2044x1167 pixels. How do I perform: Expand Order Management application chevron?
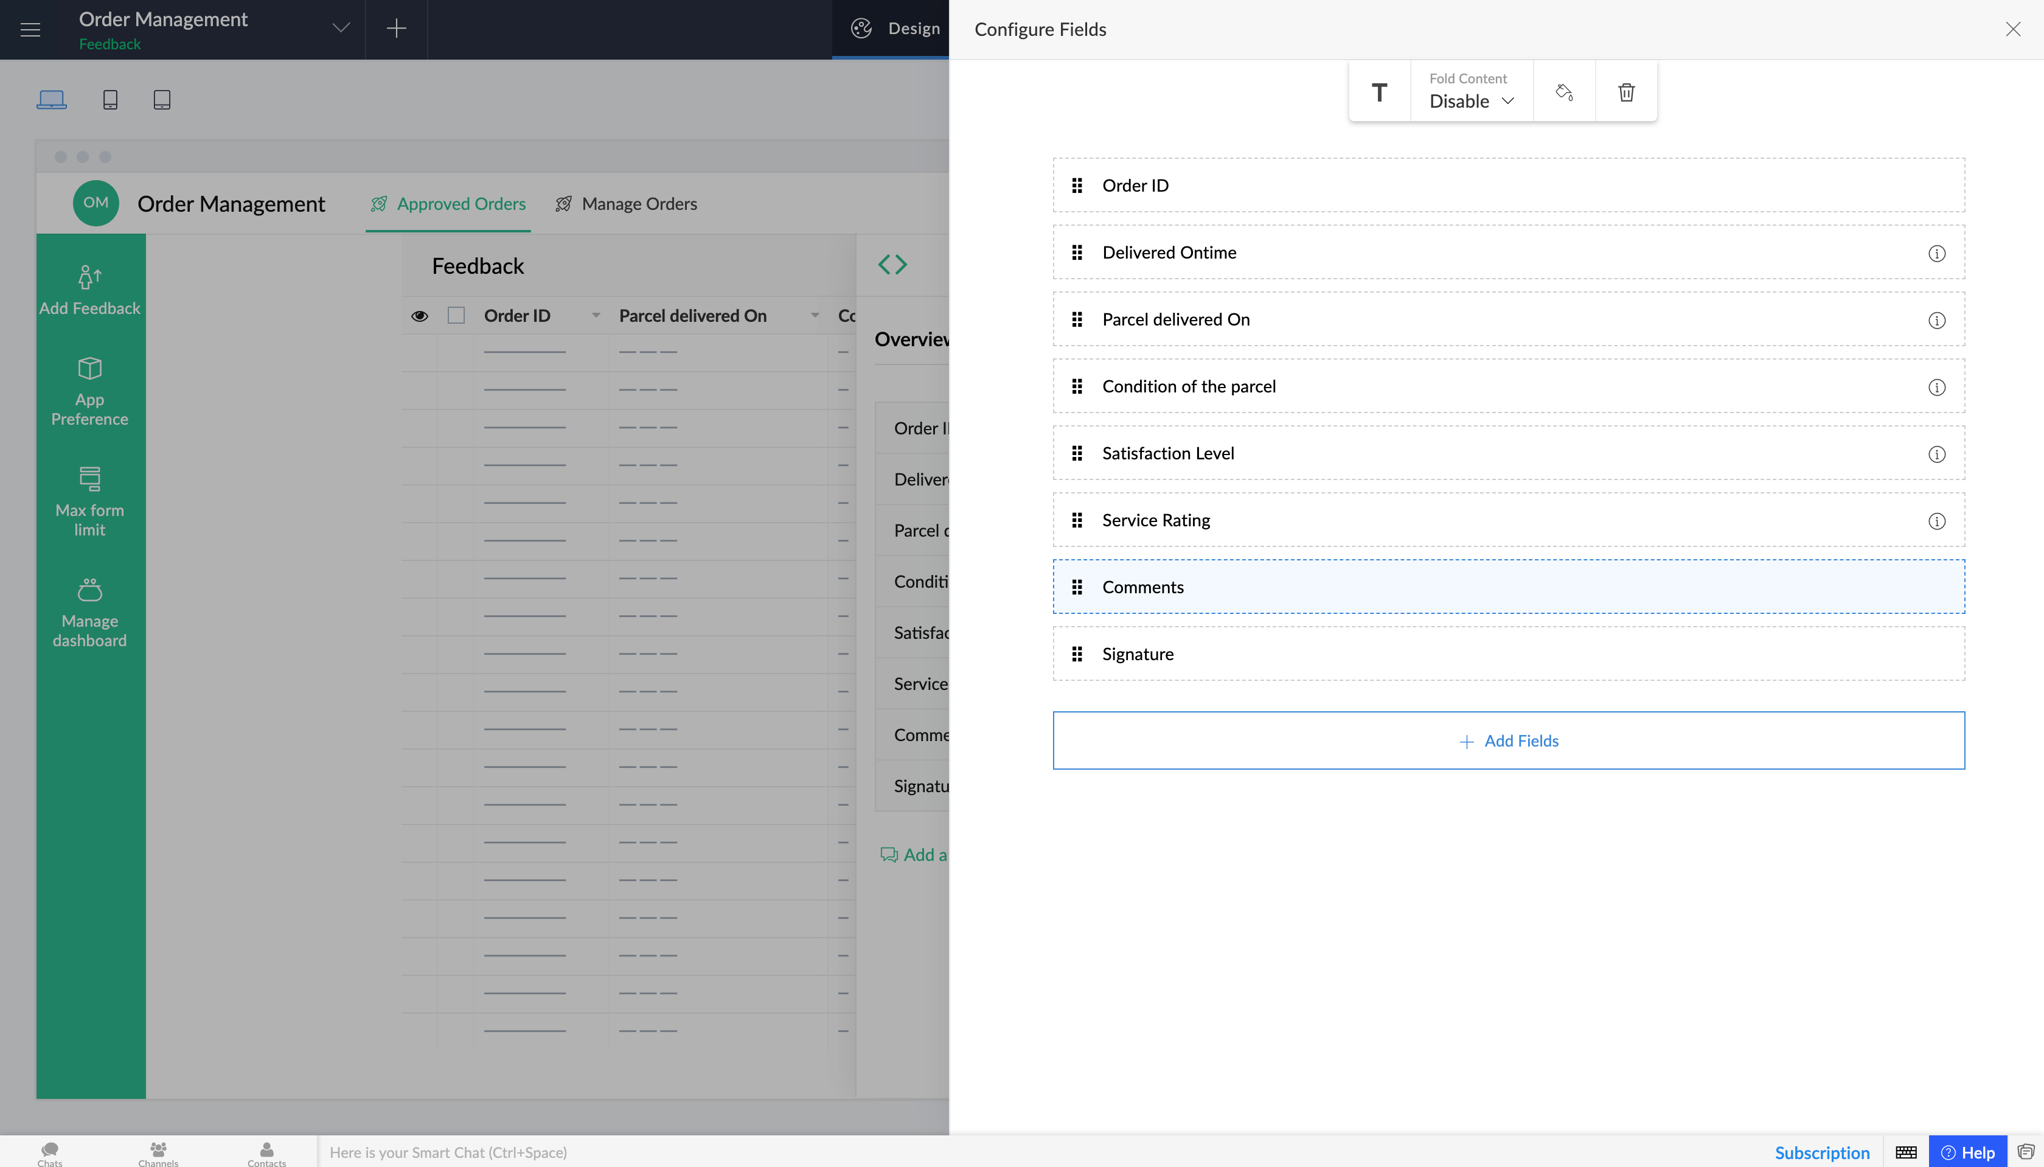(341, 29)
